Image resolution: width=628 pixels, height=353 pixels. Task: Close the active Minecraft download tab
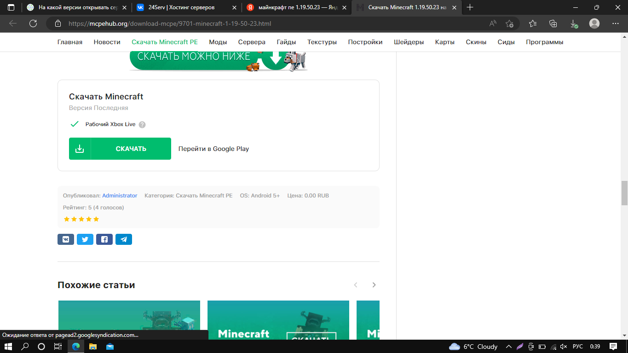point(453,7)
